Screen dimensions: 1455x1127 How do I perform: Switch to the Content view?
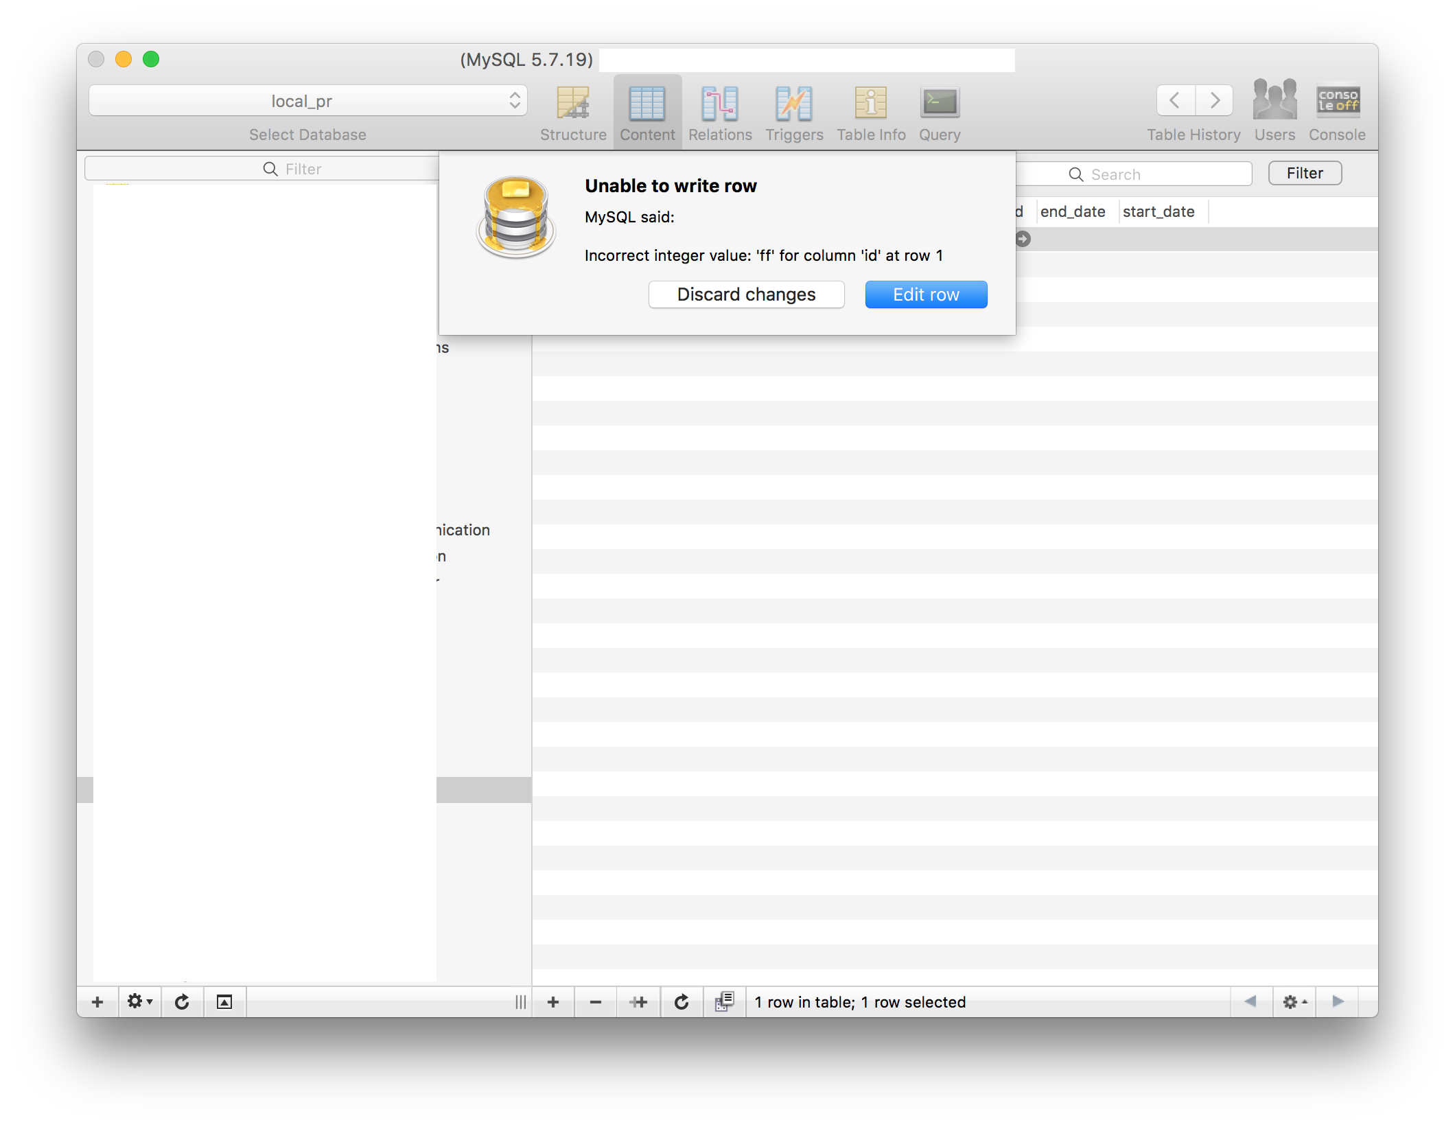647,113
